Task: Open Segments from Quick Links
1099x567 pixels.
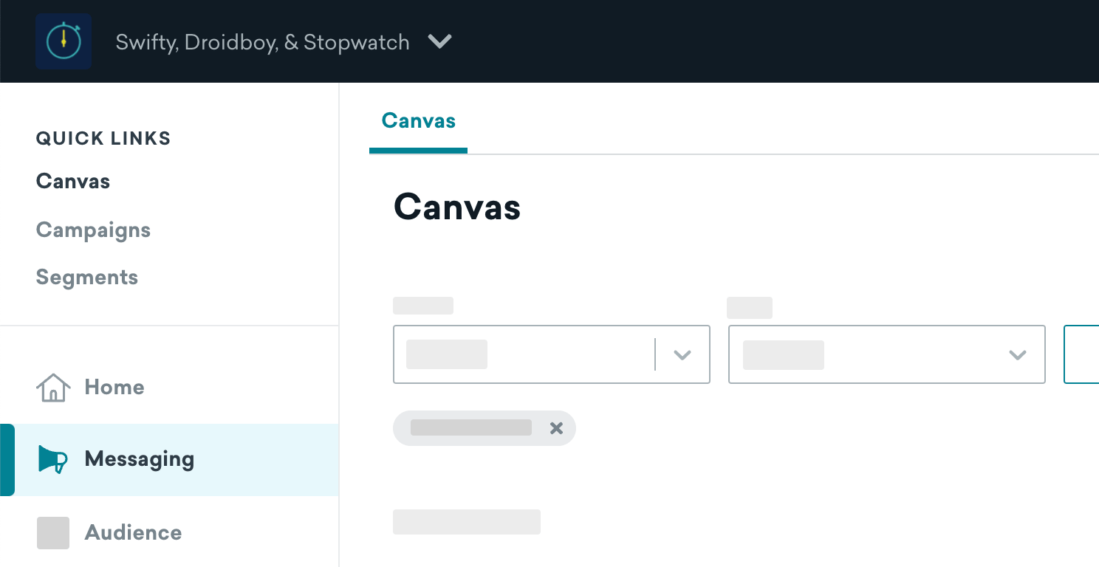Action: [86, 277]
